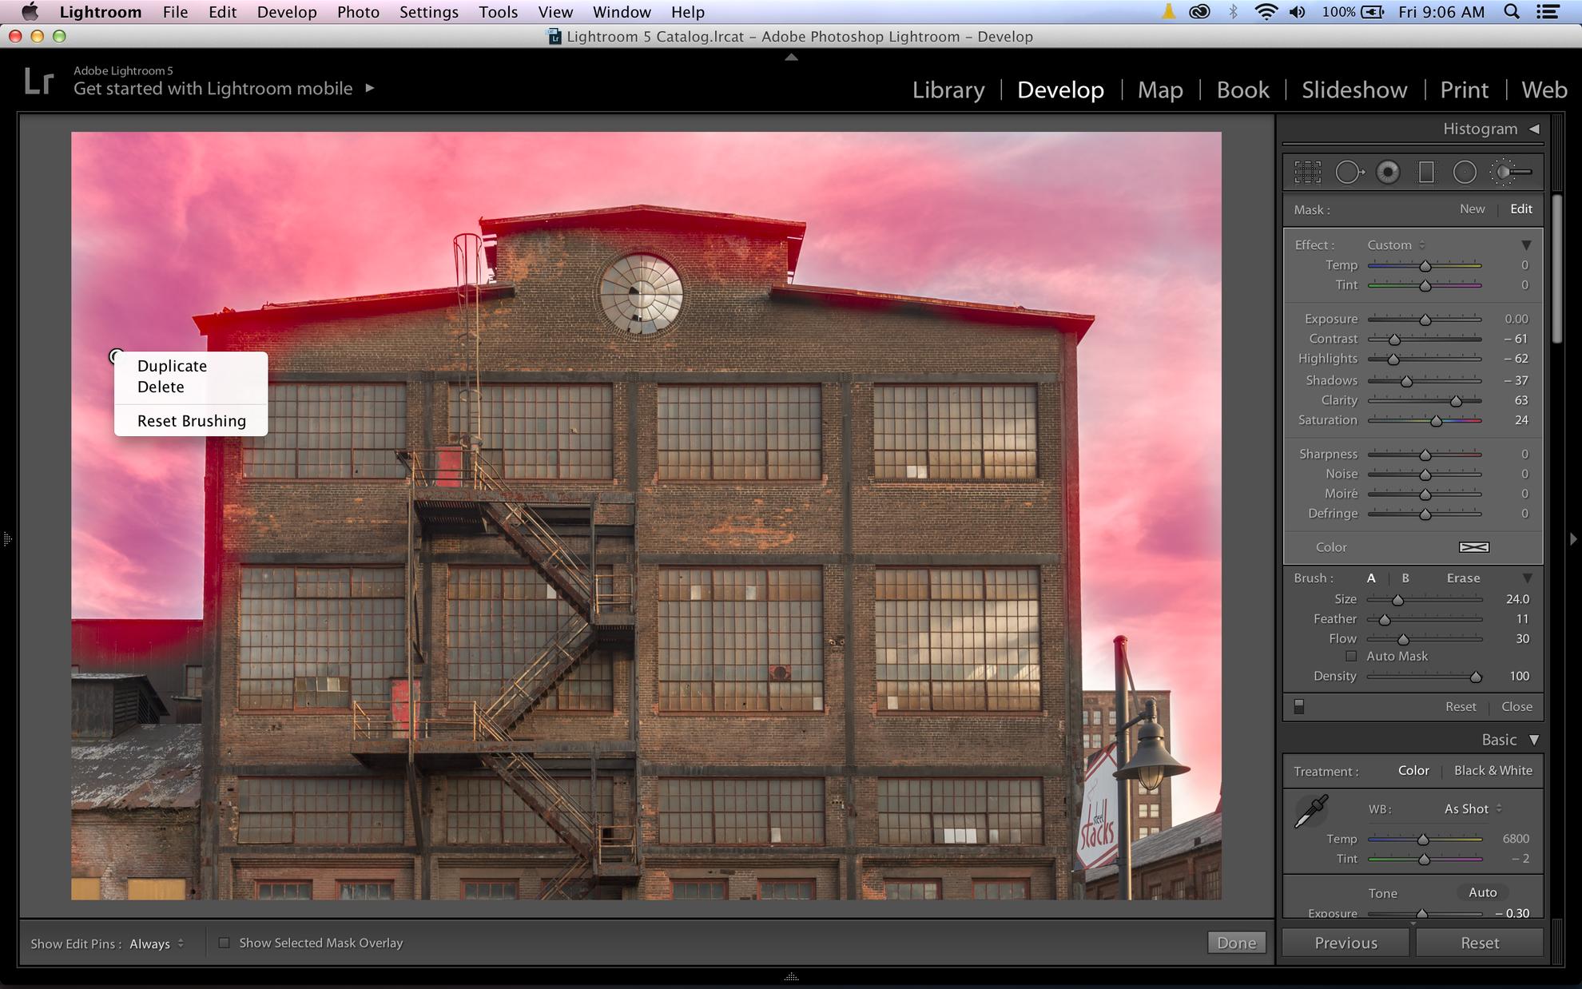Click the Done button
Image resolution: width=1582 pixels, height=989 pixels.
1236,943
